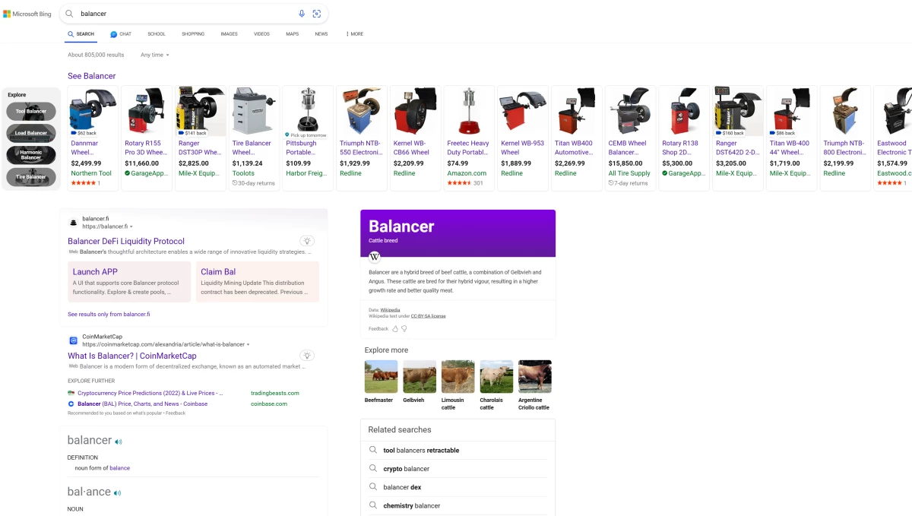This screenshot has width=912, height=516.
Task: Play pronunciation speaker for bal·ance
Action: click(118, 493)
